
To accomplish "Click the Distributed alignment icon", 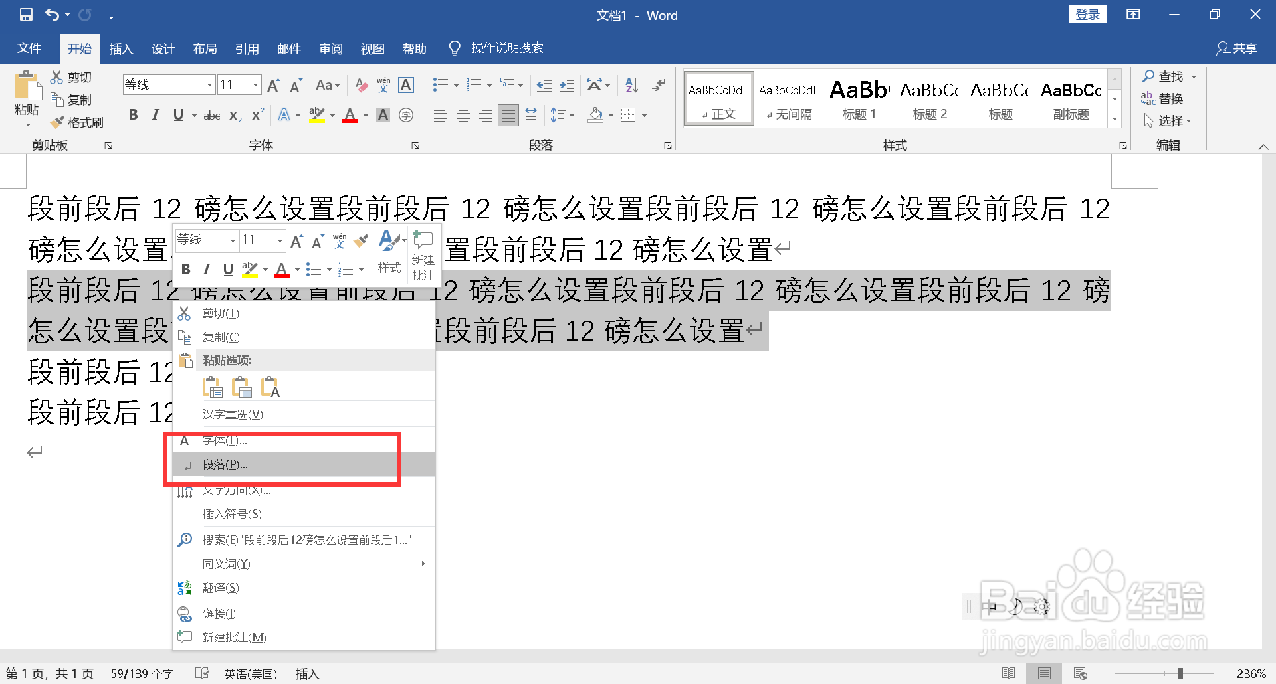I will (x=531, y=116).
